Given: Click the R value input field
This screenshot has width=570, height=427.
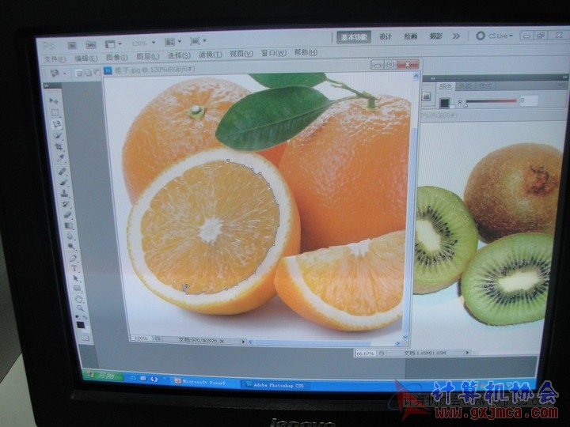Looking at the screenshot, I should (529, 100).
